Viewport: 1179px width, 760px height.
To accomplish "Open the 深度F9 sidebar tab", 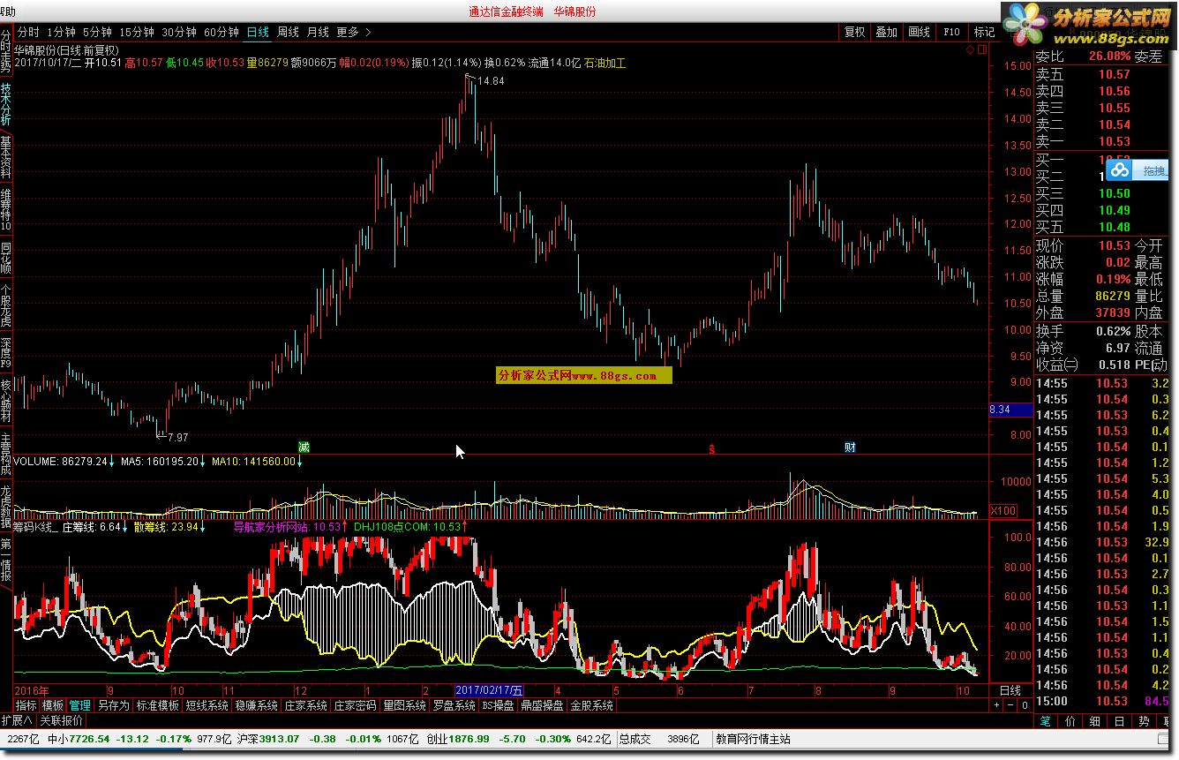I will click(6, 351).
